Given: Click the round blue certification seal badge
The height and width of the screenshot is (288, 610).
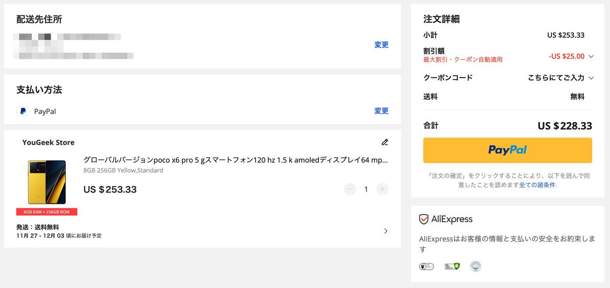Looking at the screenshot, I should pos(475,266).
